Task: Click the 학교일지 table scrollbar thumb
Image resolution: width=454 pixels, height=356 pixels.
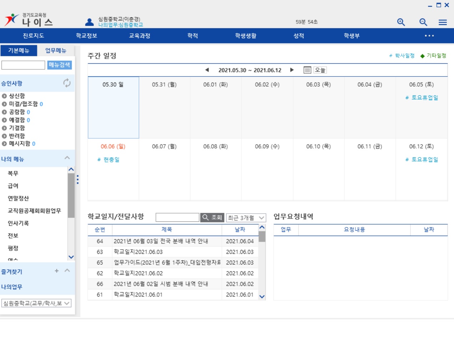Action: click(262, 236)
